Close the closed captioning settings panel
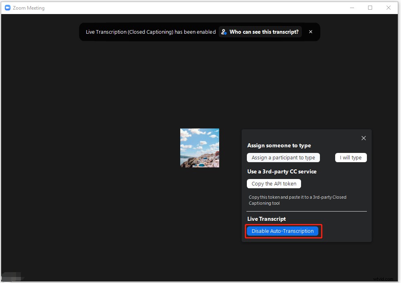Image resolution: width=401 pixels, height=283 pixels. (x=364, y=138)
